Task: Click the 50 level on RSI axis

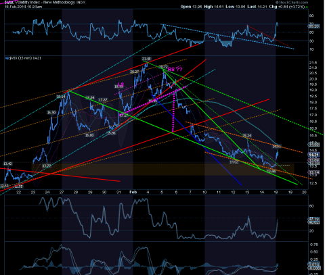Action: (311, 32)
